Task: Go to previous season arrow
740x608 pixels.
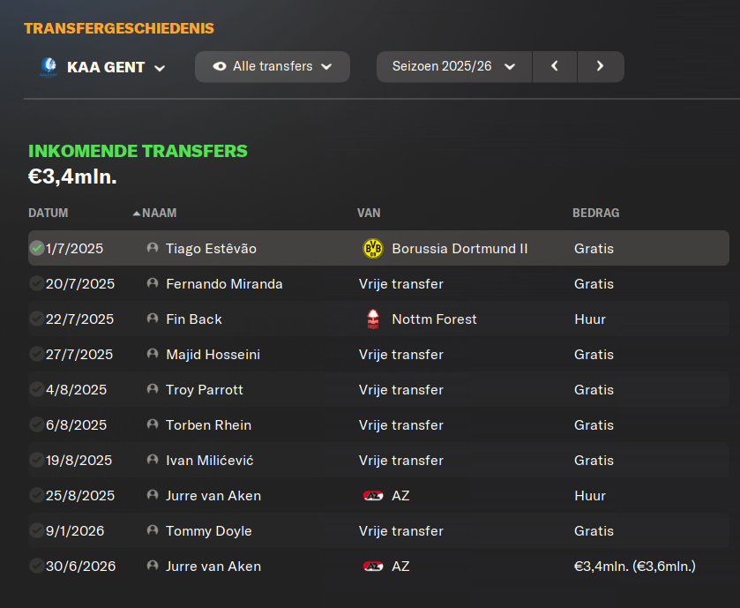Action: (555, 66)
